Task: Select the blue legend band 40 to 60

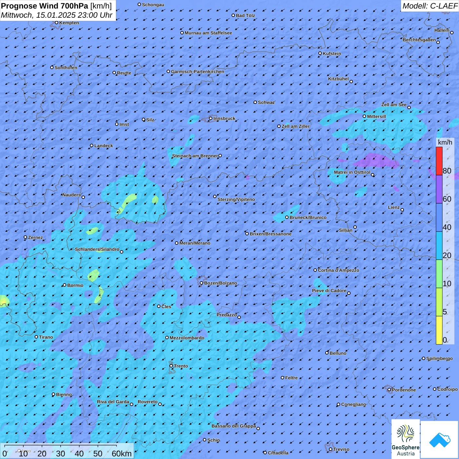Action: point(439,218)
